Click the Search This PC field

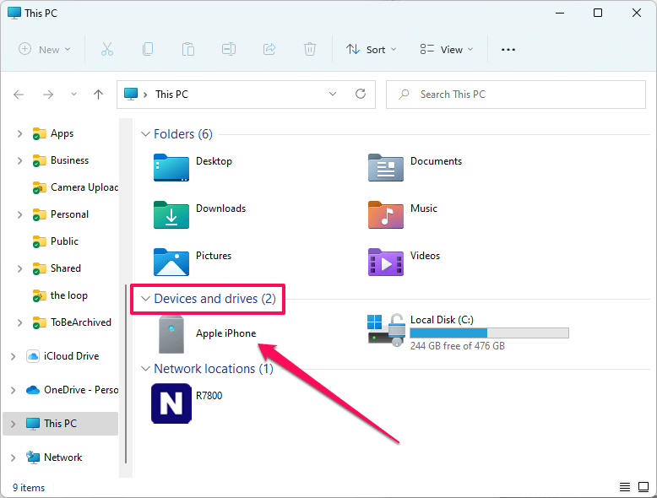[x=516, y=95]
